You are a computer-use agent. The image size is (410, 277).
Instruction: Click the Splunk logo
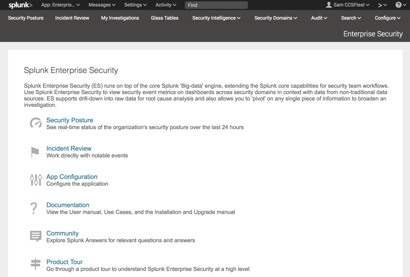(x=20, y=5)
